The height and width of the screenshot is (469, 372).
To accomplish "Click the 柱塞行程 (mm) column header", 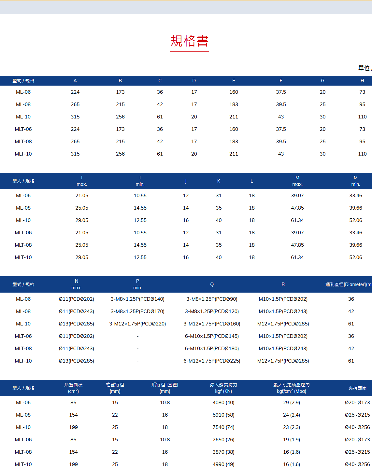I will (x=115, y=388).
